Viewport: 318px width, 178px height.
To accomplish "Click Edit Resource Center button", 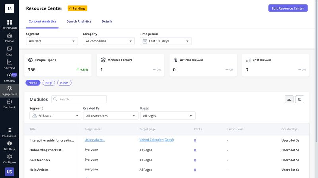I will click(288, 8).
